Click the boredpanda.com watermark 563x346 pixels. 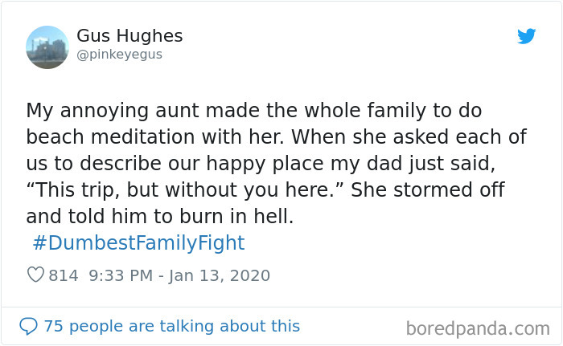pyautogui.click(x=478, y=328)
